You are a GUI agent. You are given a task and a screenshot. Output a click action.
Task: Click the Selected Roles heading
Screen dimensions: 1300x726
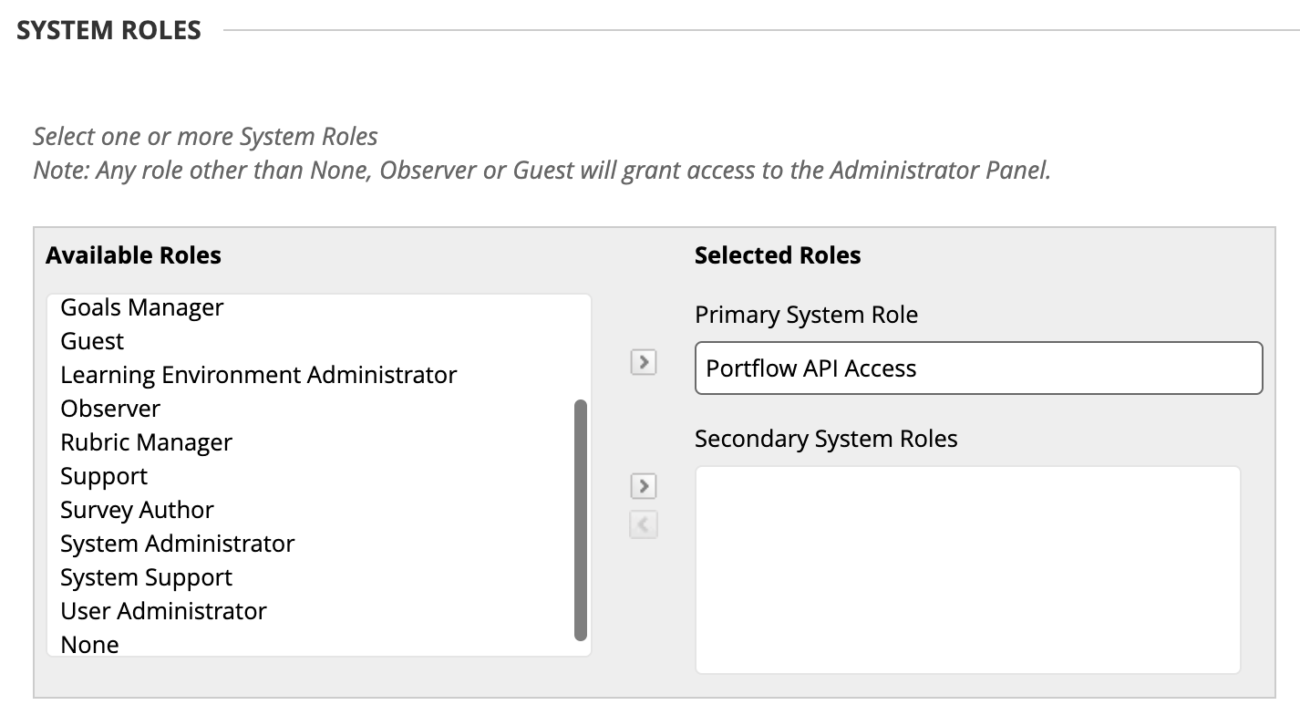(778, 255)
